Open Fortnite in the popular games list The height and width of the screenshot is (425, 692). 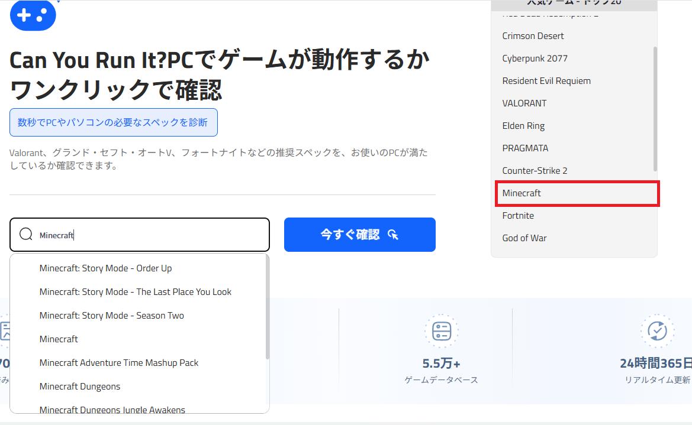click(518, 216)
